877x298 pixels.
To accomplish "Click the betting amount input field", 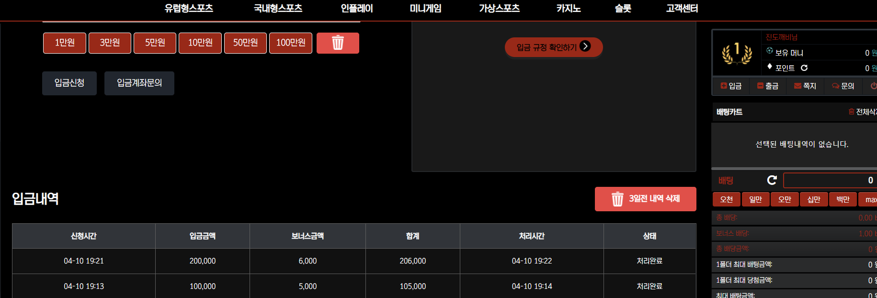I will [830, 180].
